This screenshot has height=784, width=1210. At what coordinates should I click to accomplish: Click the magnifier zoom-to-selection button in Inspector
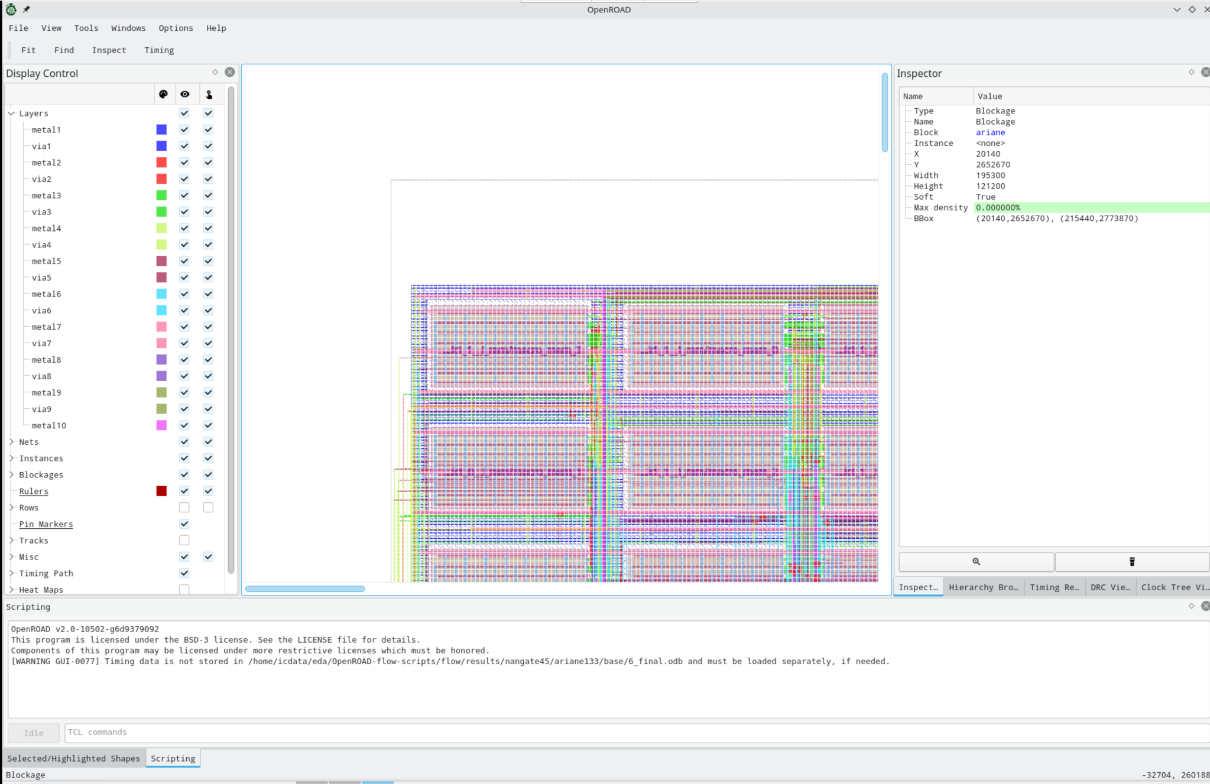pos(975,561)
